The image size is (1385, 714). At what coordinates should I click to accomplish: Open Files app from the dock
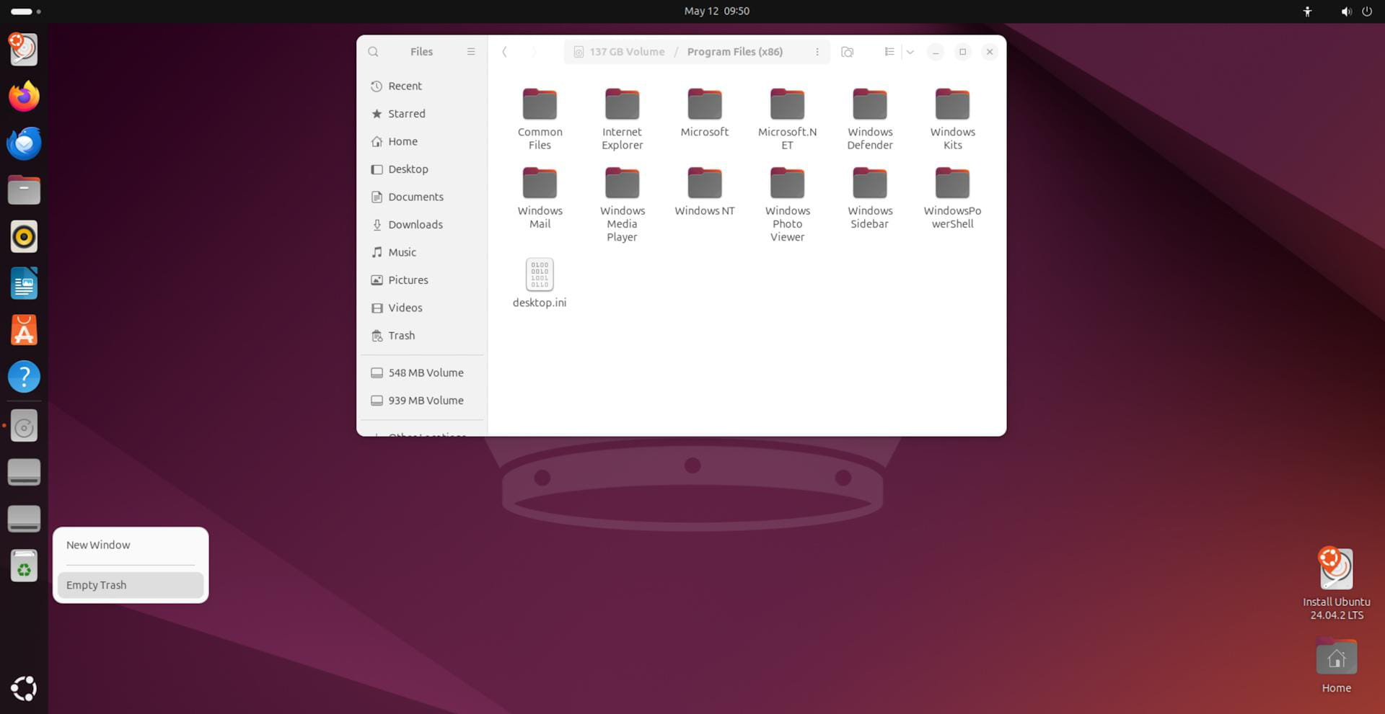pos(24,190)
